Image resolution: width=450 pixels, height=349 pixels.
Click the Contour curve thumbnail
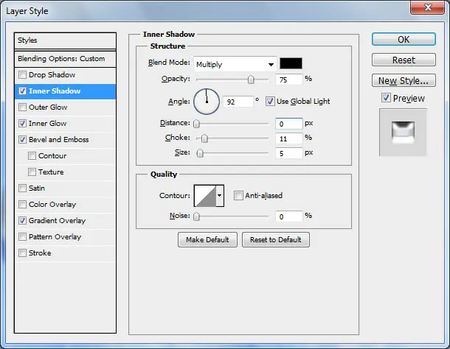point(205,196)
